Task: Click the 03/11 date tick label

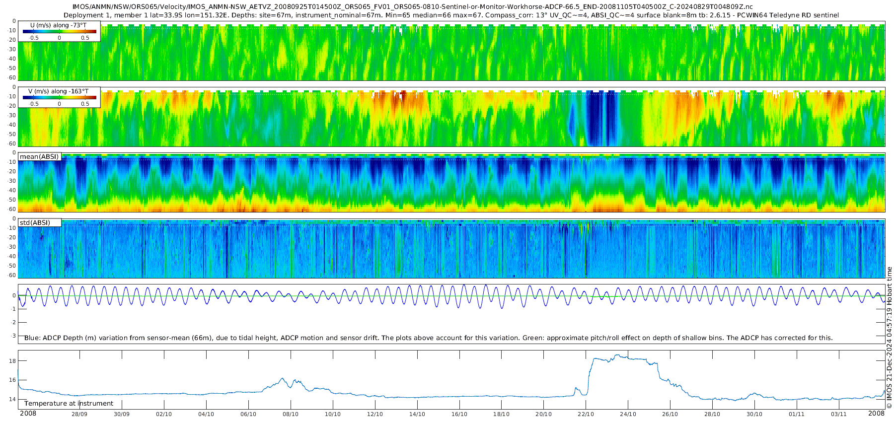Action: (x=839, y=414)
